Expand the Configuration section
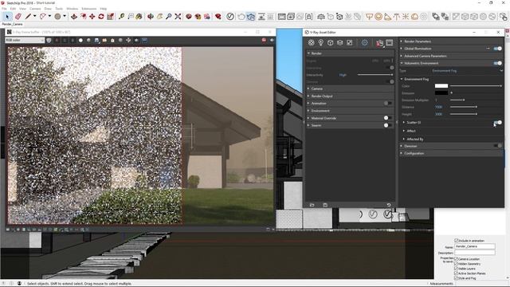 (x=452, y=153)
